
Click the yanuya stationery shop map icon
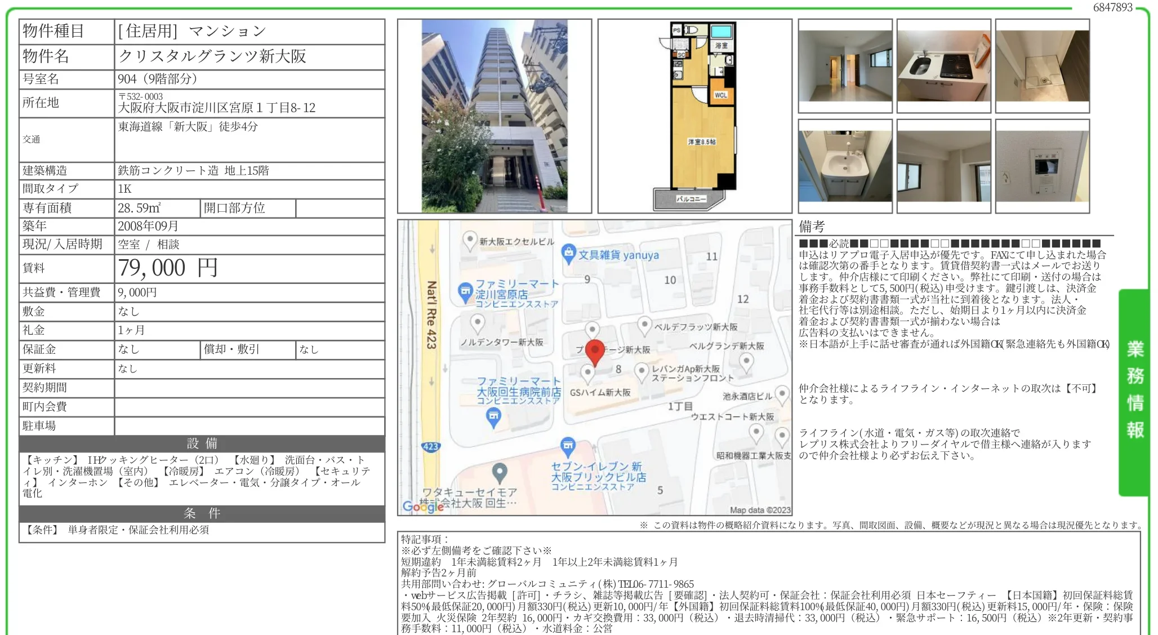click(x=568, y=253)
